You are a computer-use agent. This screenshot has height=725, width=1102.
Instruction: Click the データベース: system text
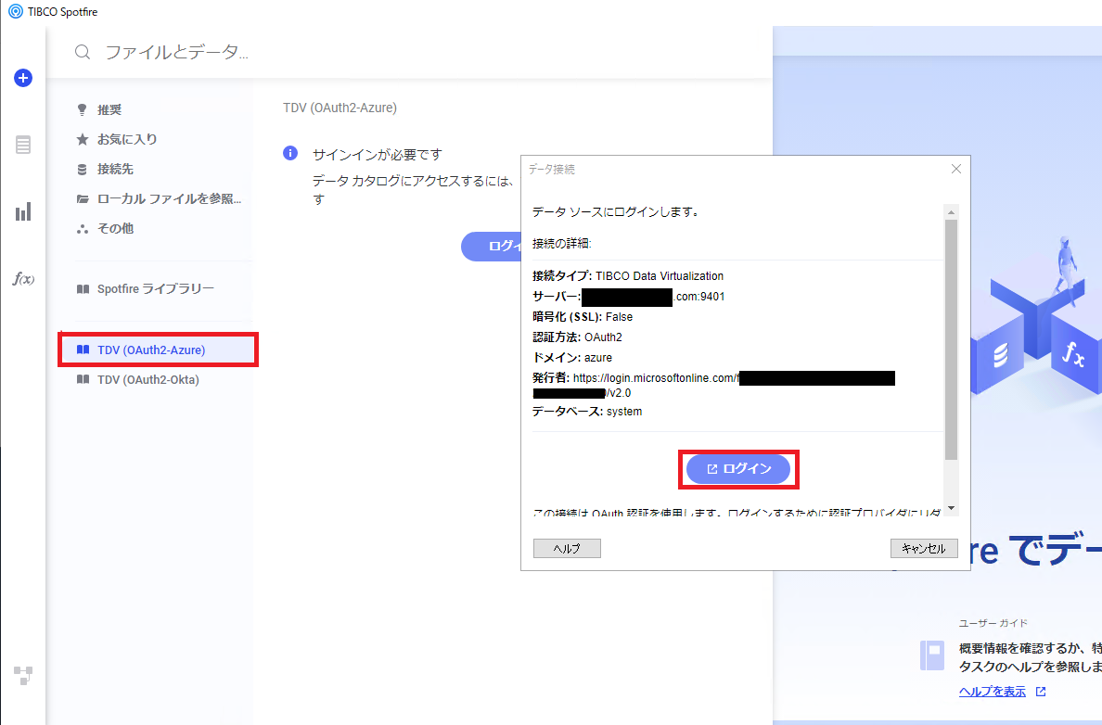[587, 412]
